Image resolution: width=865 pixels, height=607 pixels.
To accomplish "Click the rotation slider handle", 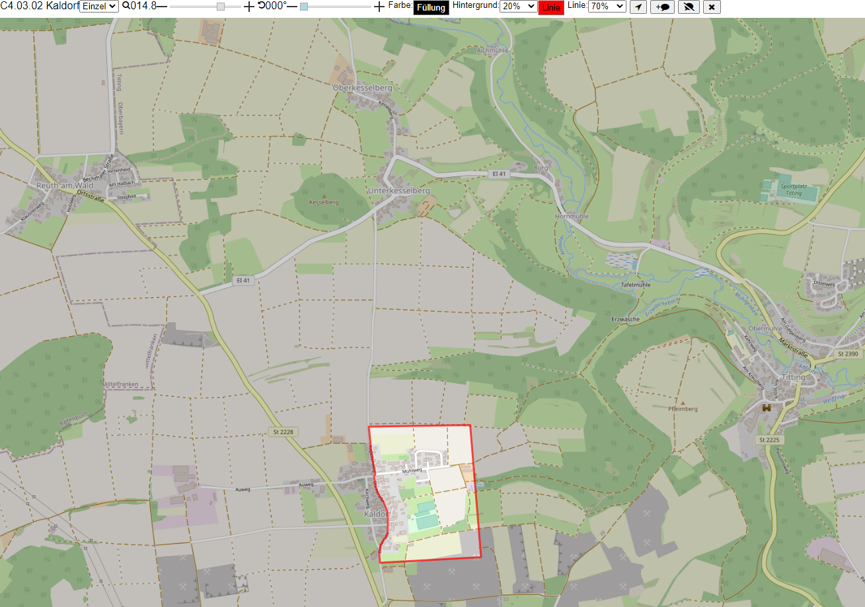I will [303, 7].
